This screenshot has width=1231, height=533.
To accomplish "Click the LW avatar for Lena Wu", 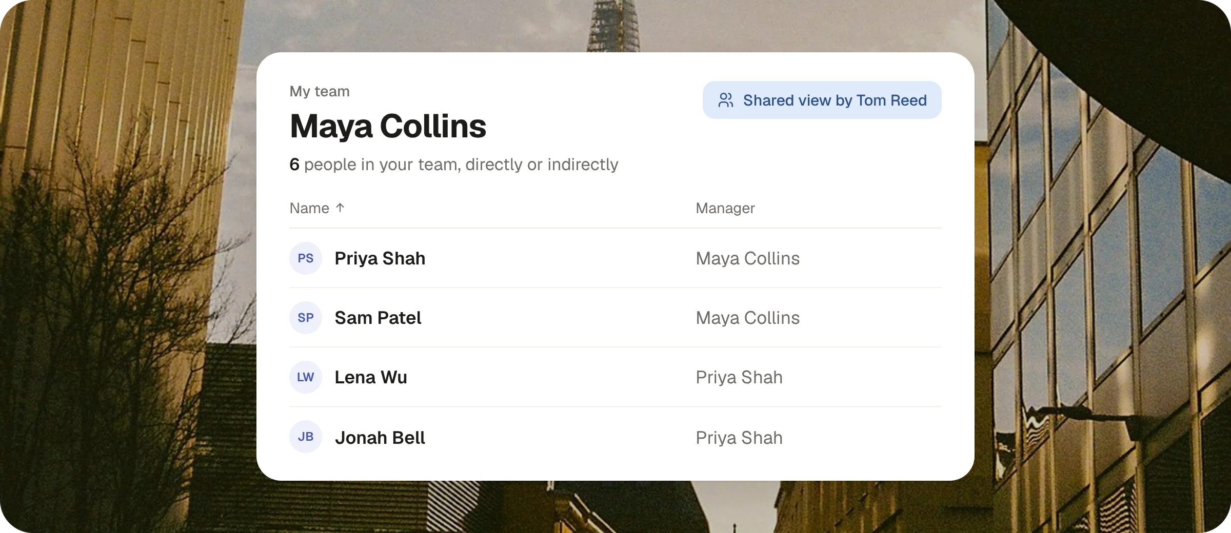I will [x=306, y=377].
